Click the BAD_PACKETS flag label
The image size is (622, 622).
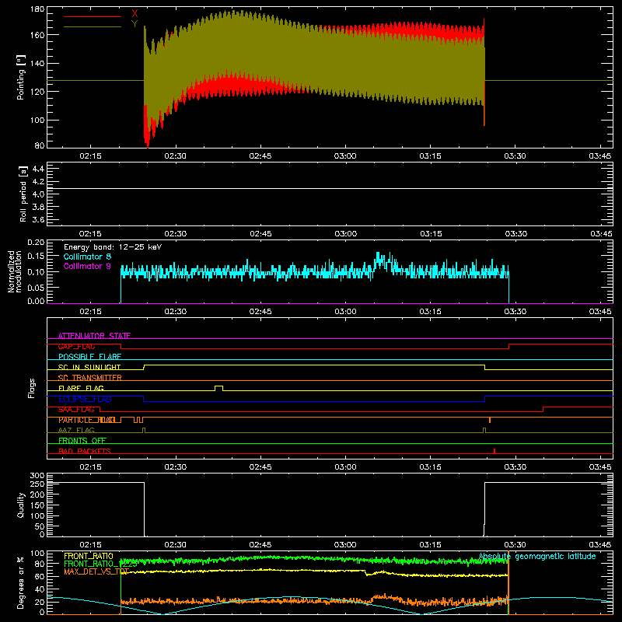[85, 451]
